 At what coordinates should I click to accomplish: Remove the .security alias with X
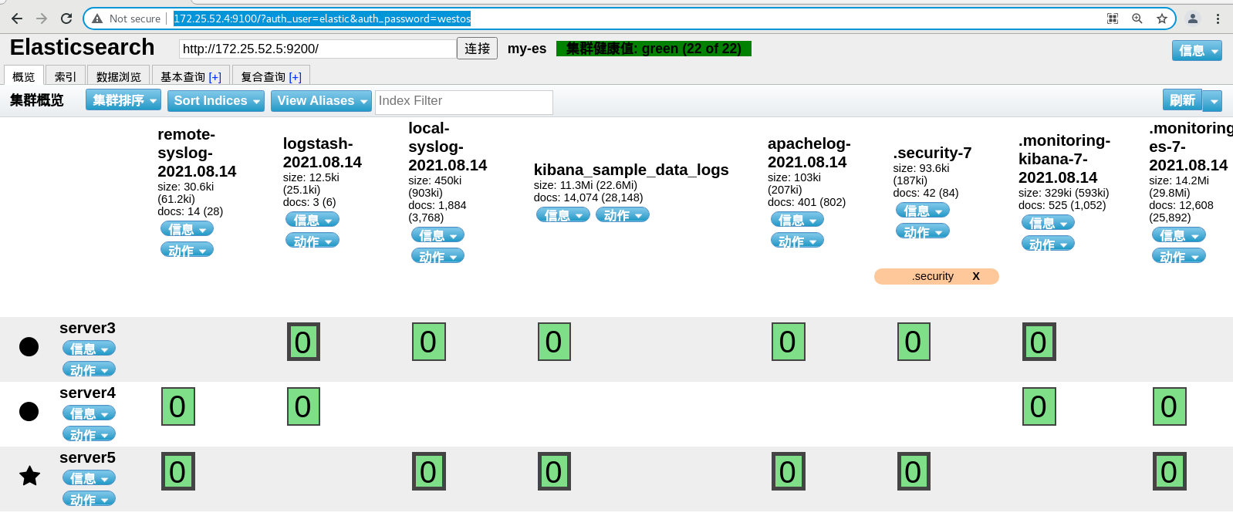coord(976,276)
